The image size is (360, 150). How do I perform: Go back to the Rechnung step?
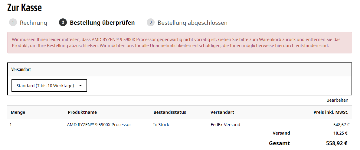tap(33, 23)
